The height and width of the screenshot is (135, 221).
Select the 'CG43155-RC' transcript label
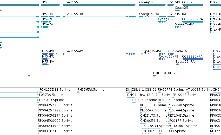tap(74, 14)
